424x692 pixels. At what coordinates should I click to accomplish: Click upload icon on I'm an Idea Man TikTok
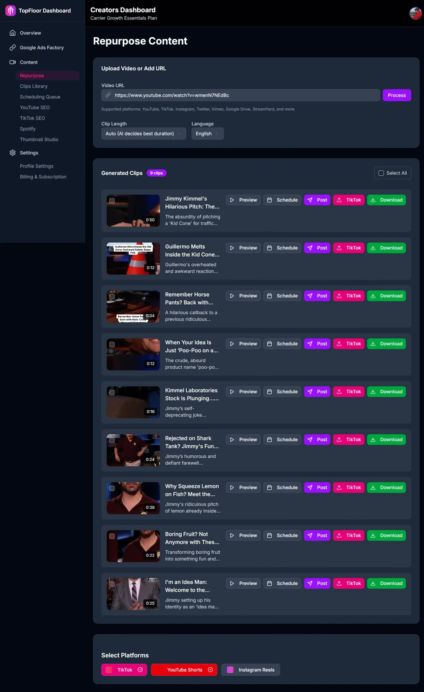coord(339,583)
